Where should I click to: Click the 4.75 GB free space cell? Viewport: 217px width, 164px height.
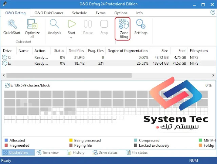click(180, 58)
